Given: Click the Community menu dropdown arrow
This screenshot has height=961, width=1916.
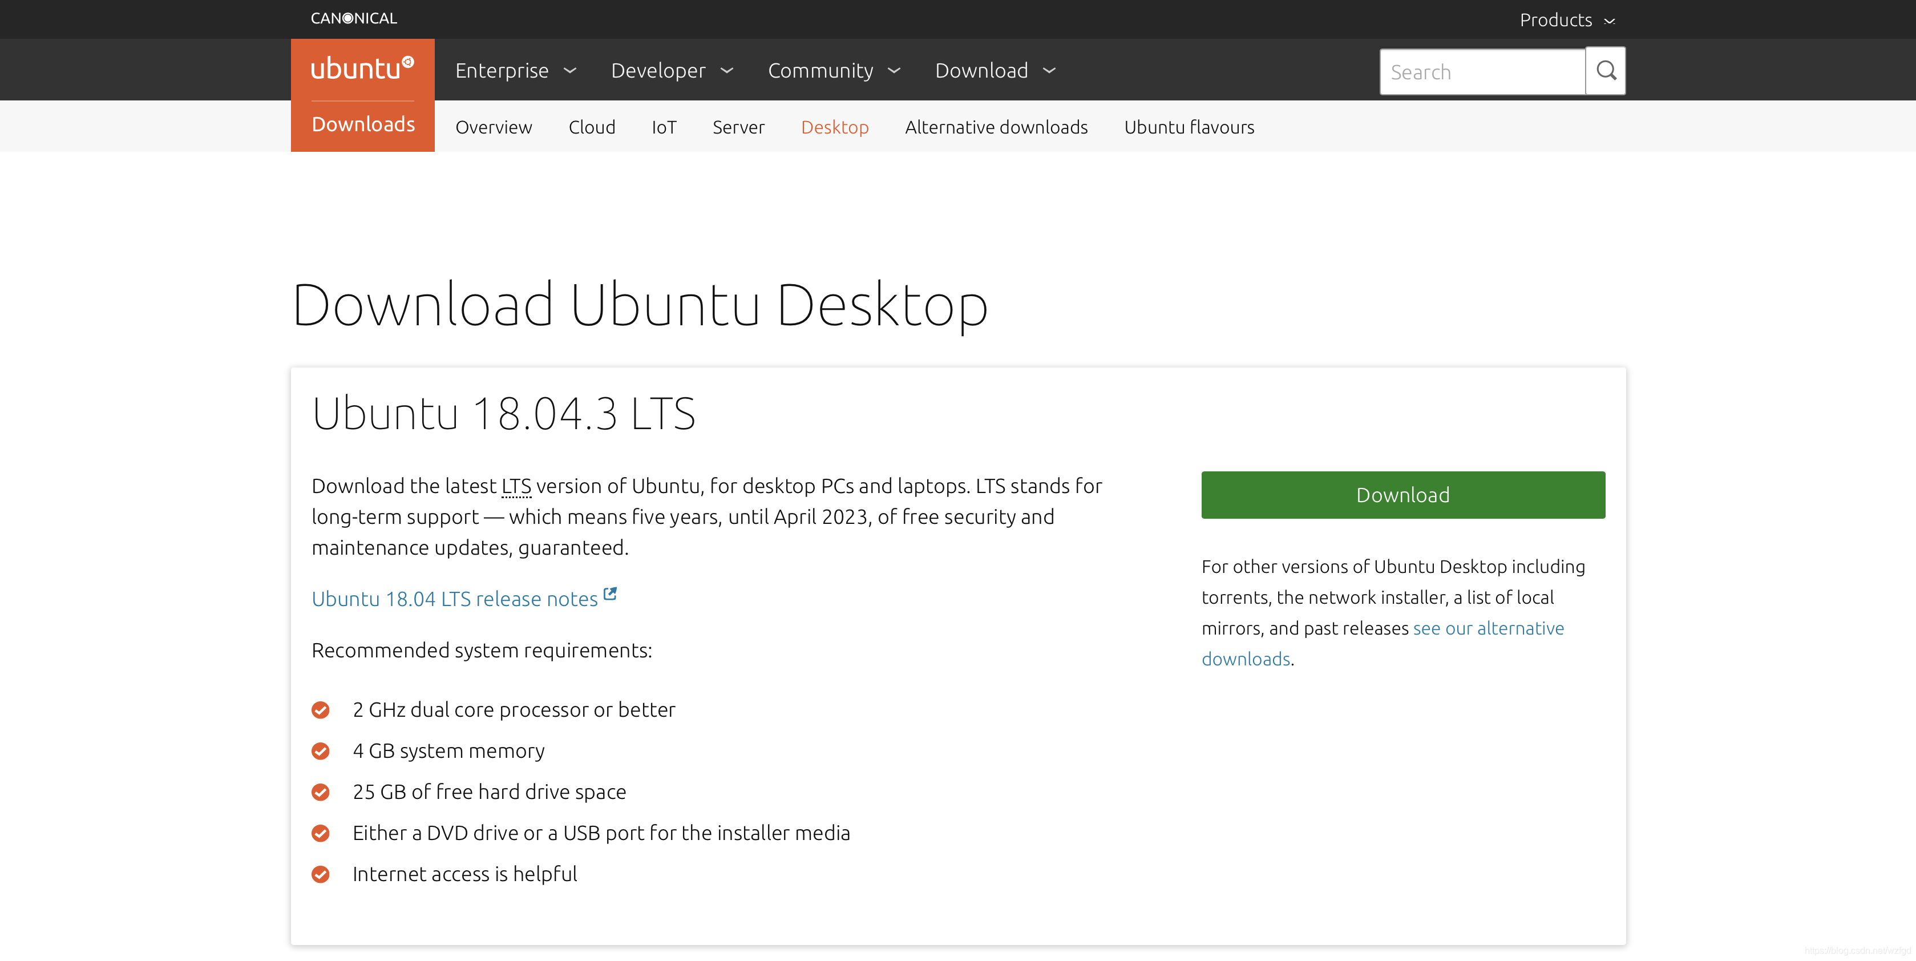Looking at the screenshot, I should coord(894,70).
